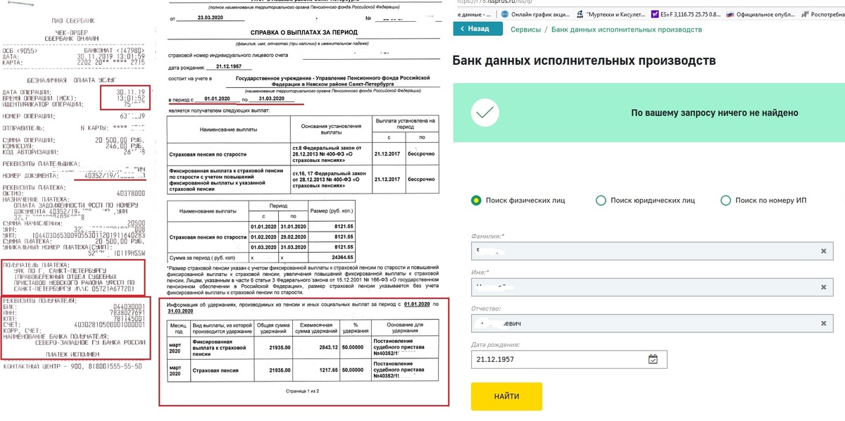Image resolution: width=845 pixels, height=421 pixels.
Task: Select Поиск юридических лиц radio button
Action: (x=601, y=201)
